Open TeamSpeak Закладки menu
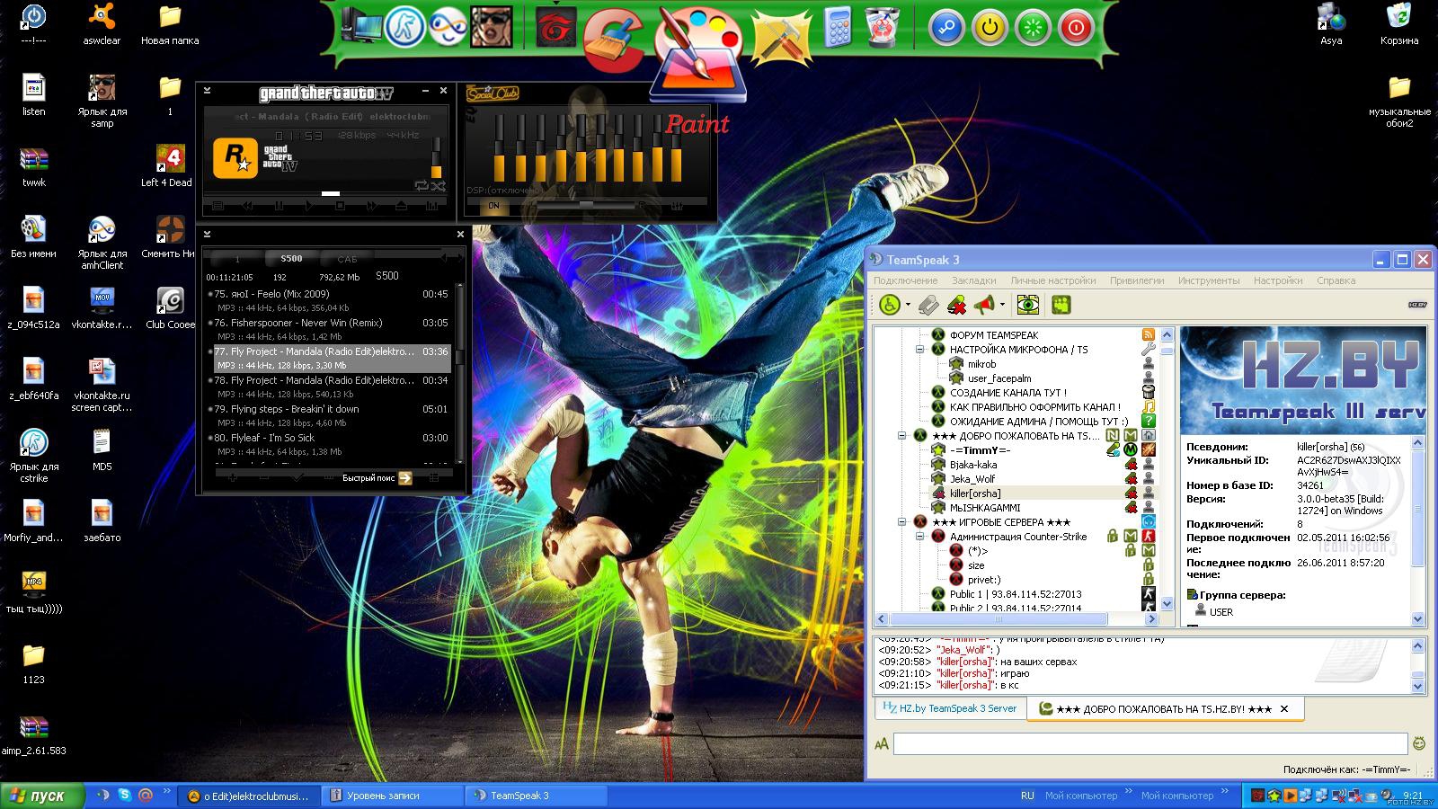 click(x=973, y=280)
